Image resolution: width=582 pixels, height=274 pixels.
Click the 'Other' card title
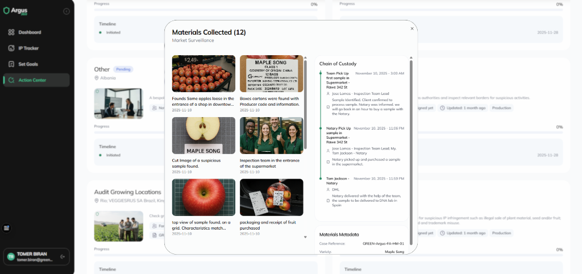[x=102, y=69]
